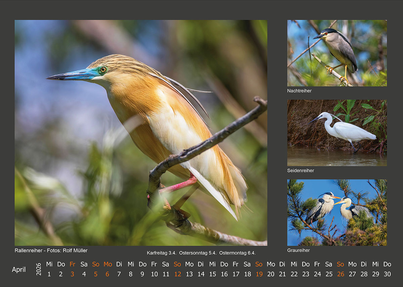This screenshot has width=403, height=287.
Task: Click the last date, 30
Action: tap(387, 274)
